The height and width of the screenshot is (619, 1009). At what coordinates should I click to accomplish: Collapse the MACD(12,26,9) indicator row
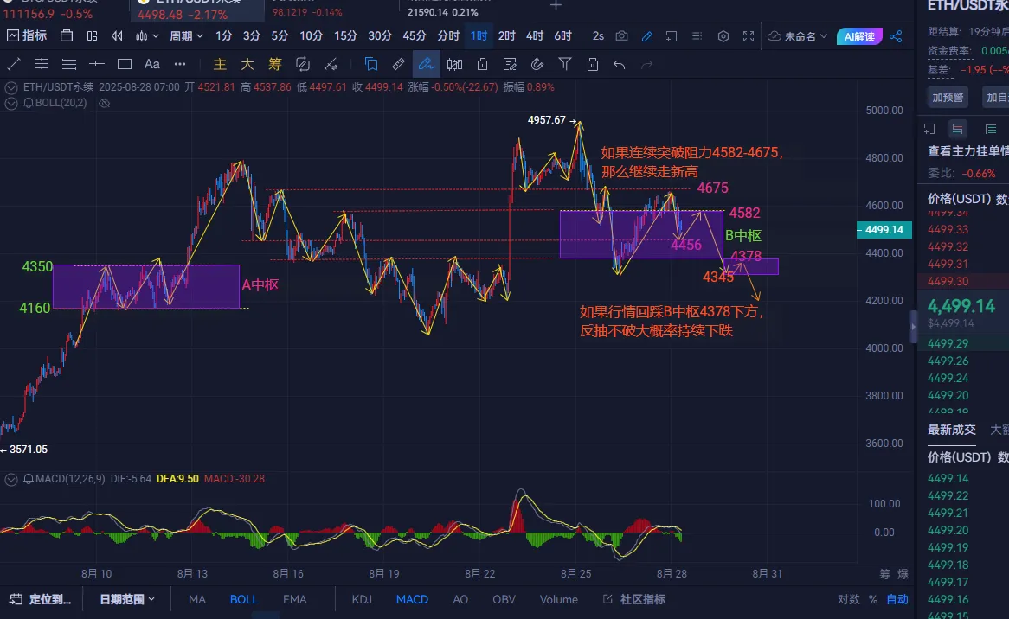point(11,479)
